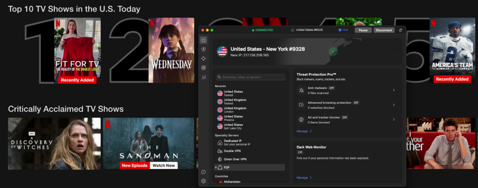Click Onion Over VPN label
The height and width of the screenshot is (188, 478).
point(235,159)
